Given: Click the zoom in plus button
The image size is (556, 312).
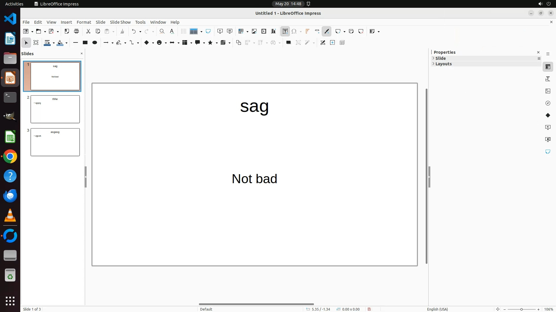Looking at the screenshot, I should (x=538, y=309).
